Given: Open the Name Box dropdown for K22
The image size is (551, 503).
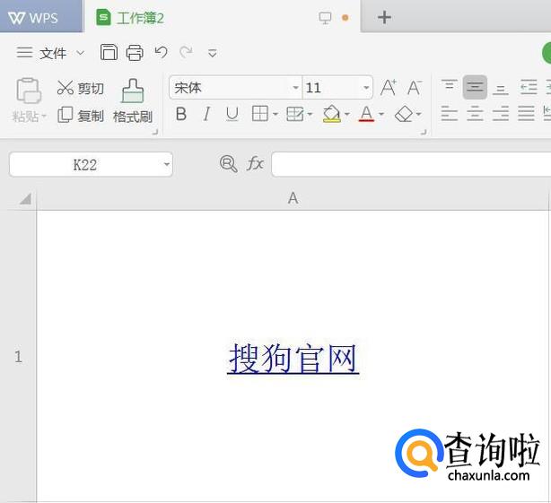Looking at the screenshot, I should tap(167, 165).
